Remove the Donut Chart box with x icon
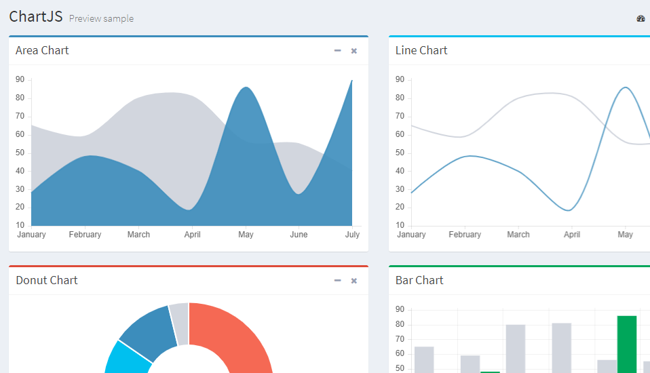 (x=354, y=281)
